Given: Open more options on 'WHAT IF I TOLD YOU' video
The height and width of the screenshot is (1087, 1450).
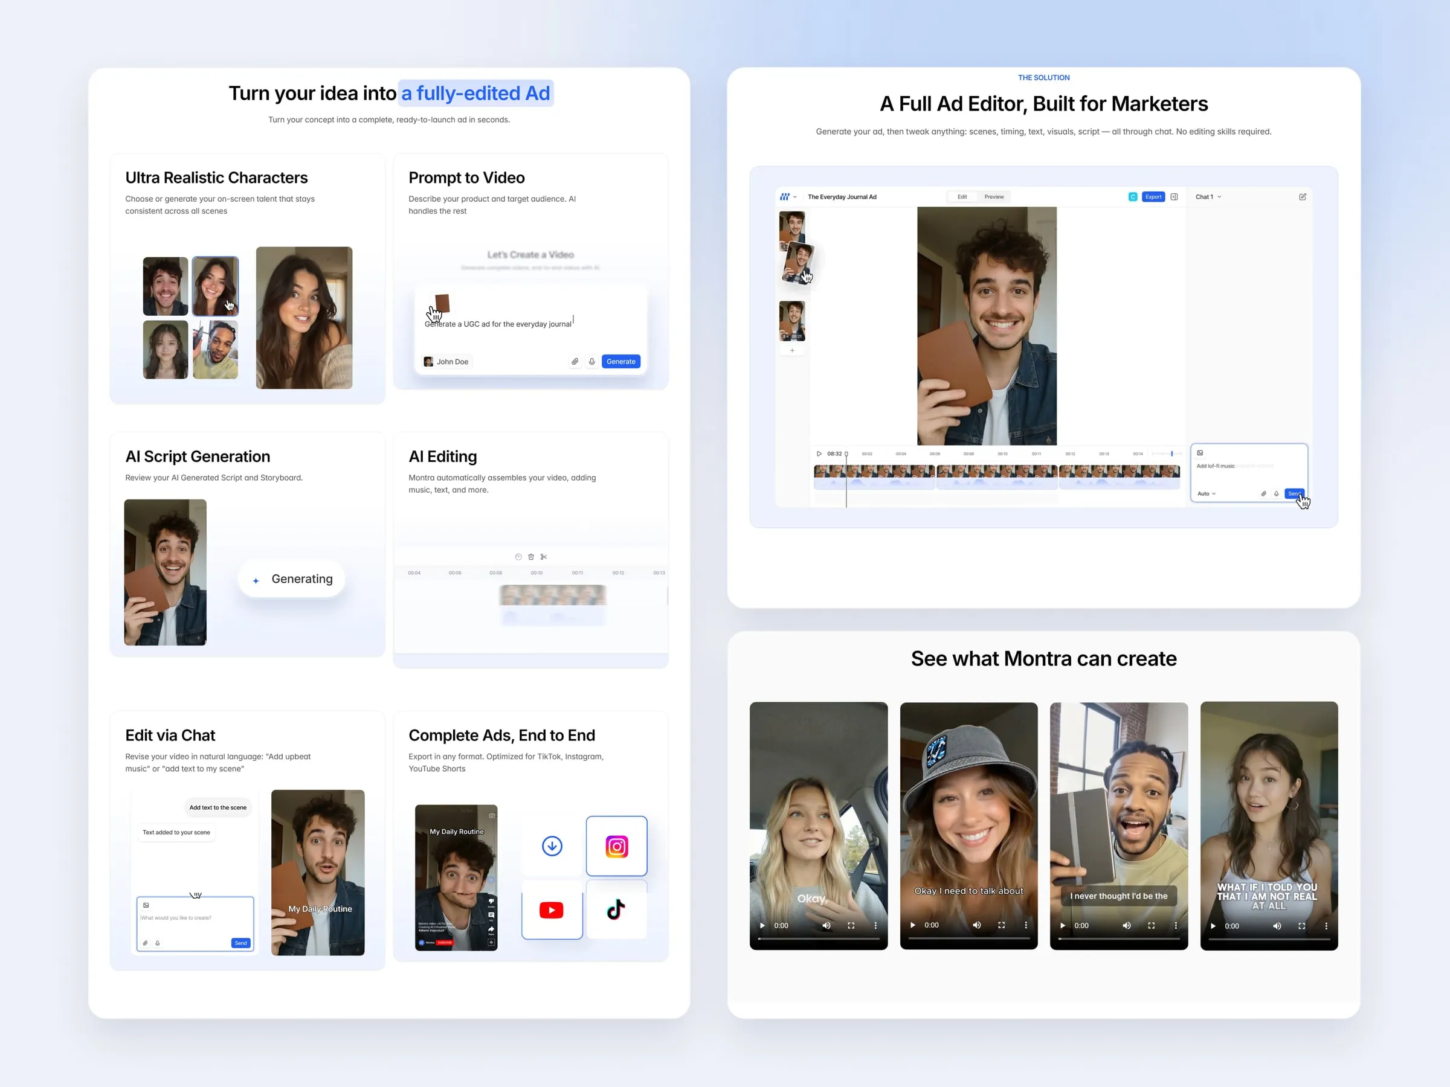Looking at the screenshot, I should 1326,926.
